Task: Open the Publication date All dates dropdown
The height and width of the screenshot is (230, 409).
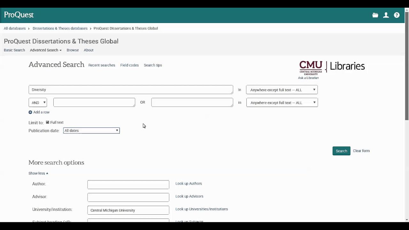Action: click(91, 130)
